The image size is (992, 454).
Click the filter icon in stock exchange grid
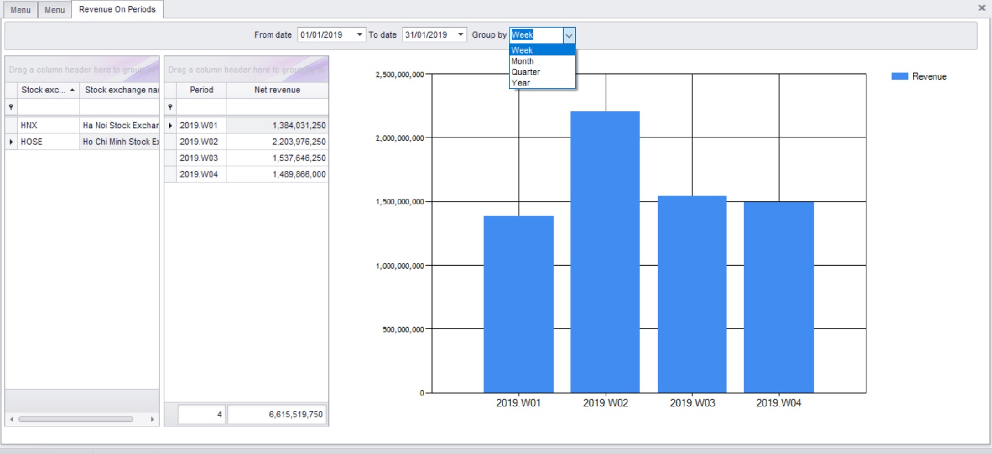coord(11,107)
